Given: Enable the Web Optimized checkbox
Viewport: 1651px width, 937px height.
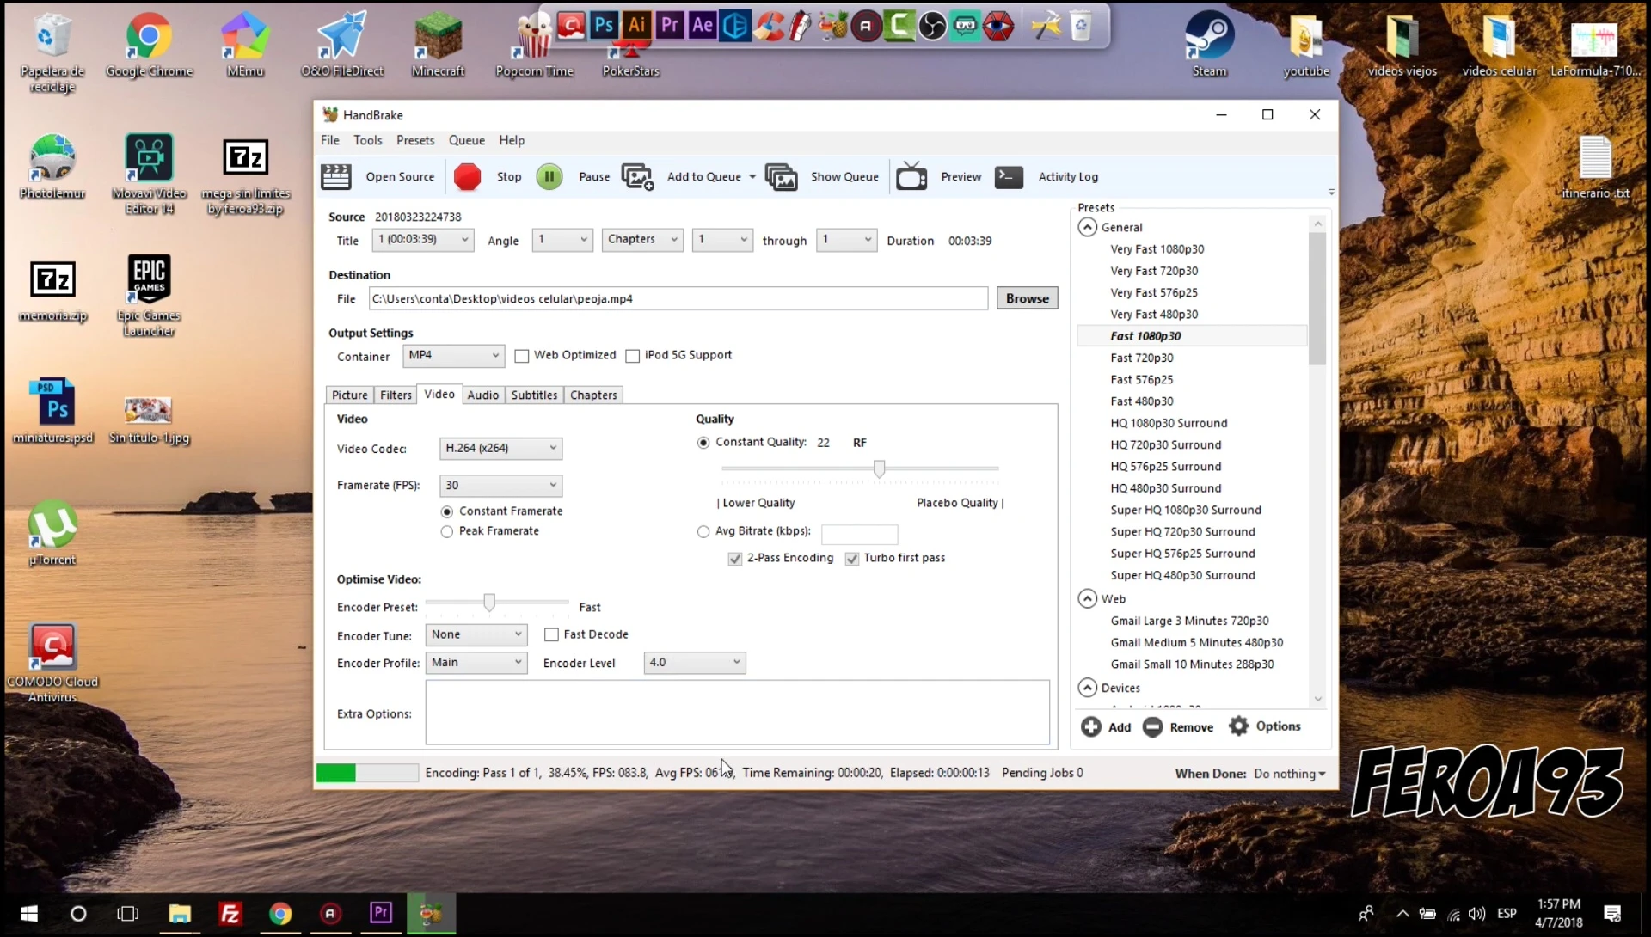Looking at the screenshot, I should point(522,356).
